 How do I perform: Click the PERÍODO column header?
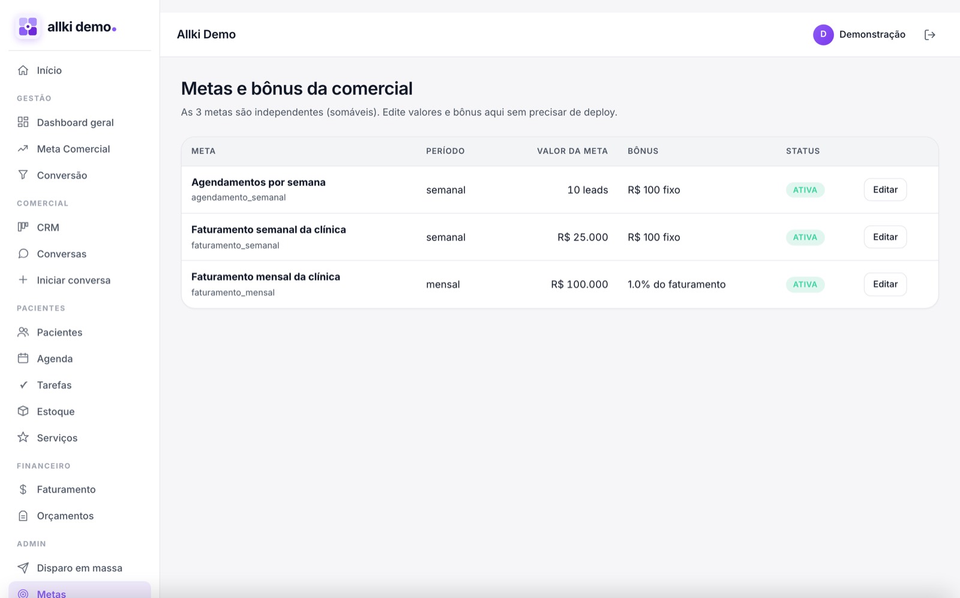tap(445, 151)
